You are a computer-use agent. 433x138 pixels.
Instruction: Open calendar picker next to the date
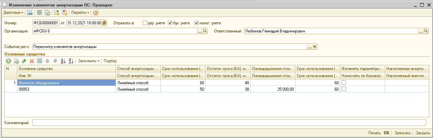104,23
